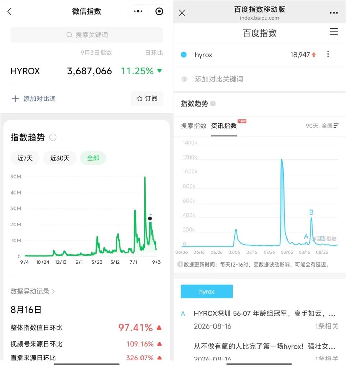Click the 3,687,066 index value
This screenshot has width=346, height=367.
pos(90,71)
